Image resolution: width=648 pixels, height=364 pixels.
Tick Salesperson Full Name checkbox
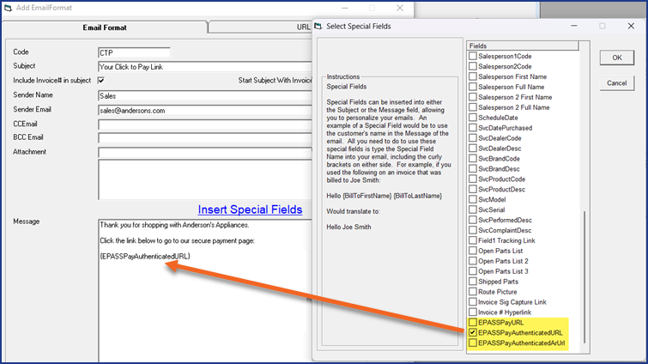tap(473, 87)
